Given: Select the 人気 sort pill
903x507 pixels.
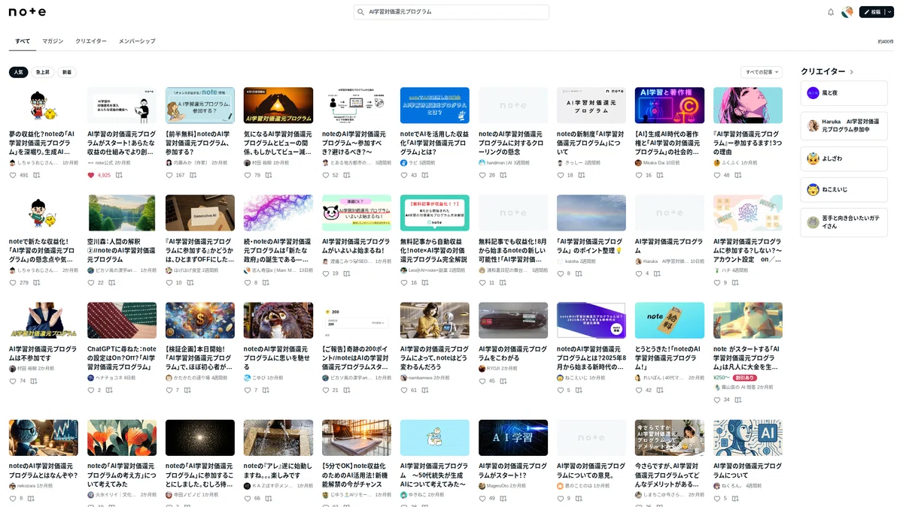Looking at the screenshot, I should (18, 72).
